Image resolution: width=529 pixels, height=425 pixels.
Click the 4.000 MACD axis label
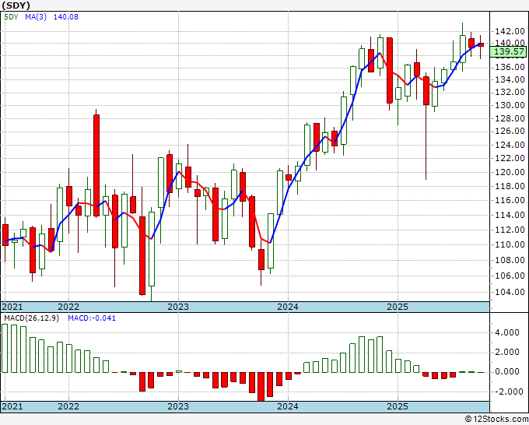[x=507, y=332]
